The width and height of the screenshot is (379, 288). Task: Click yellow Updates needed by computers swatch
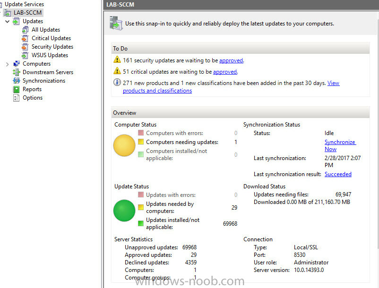[x=141, y=207]
